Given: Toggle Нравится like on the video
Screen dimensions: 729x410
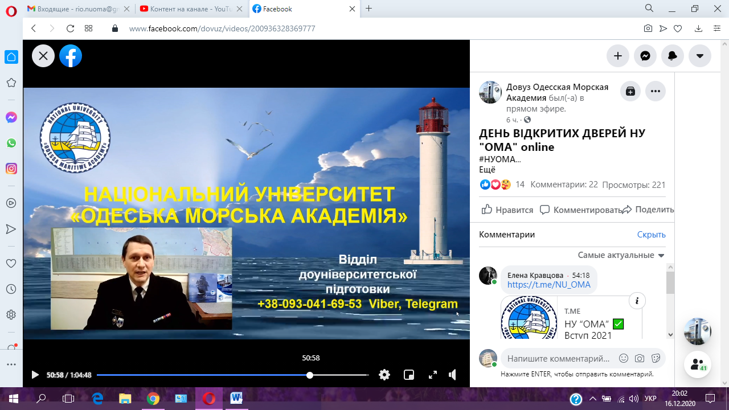Looking at the screenshot, I should click(x=507, y=210).
